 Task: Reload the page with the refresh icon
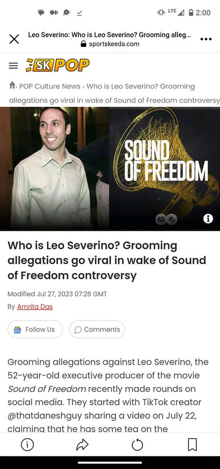(x=138, y=445)
